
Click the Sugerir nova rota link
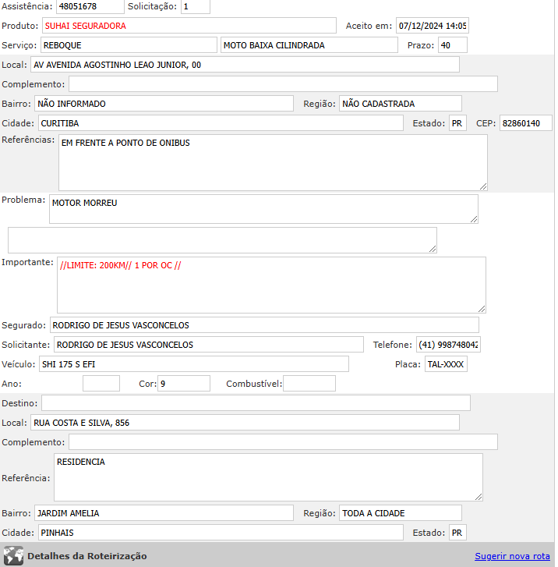point(512,556)
